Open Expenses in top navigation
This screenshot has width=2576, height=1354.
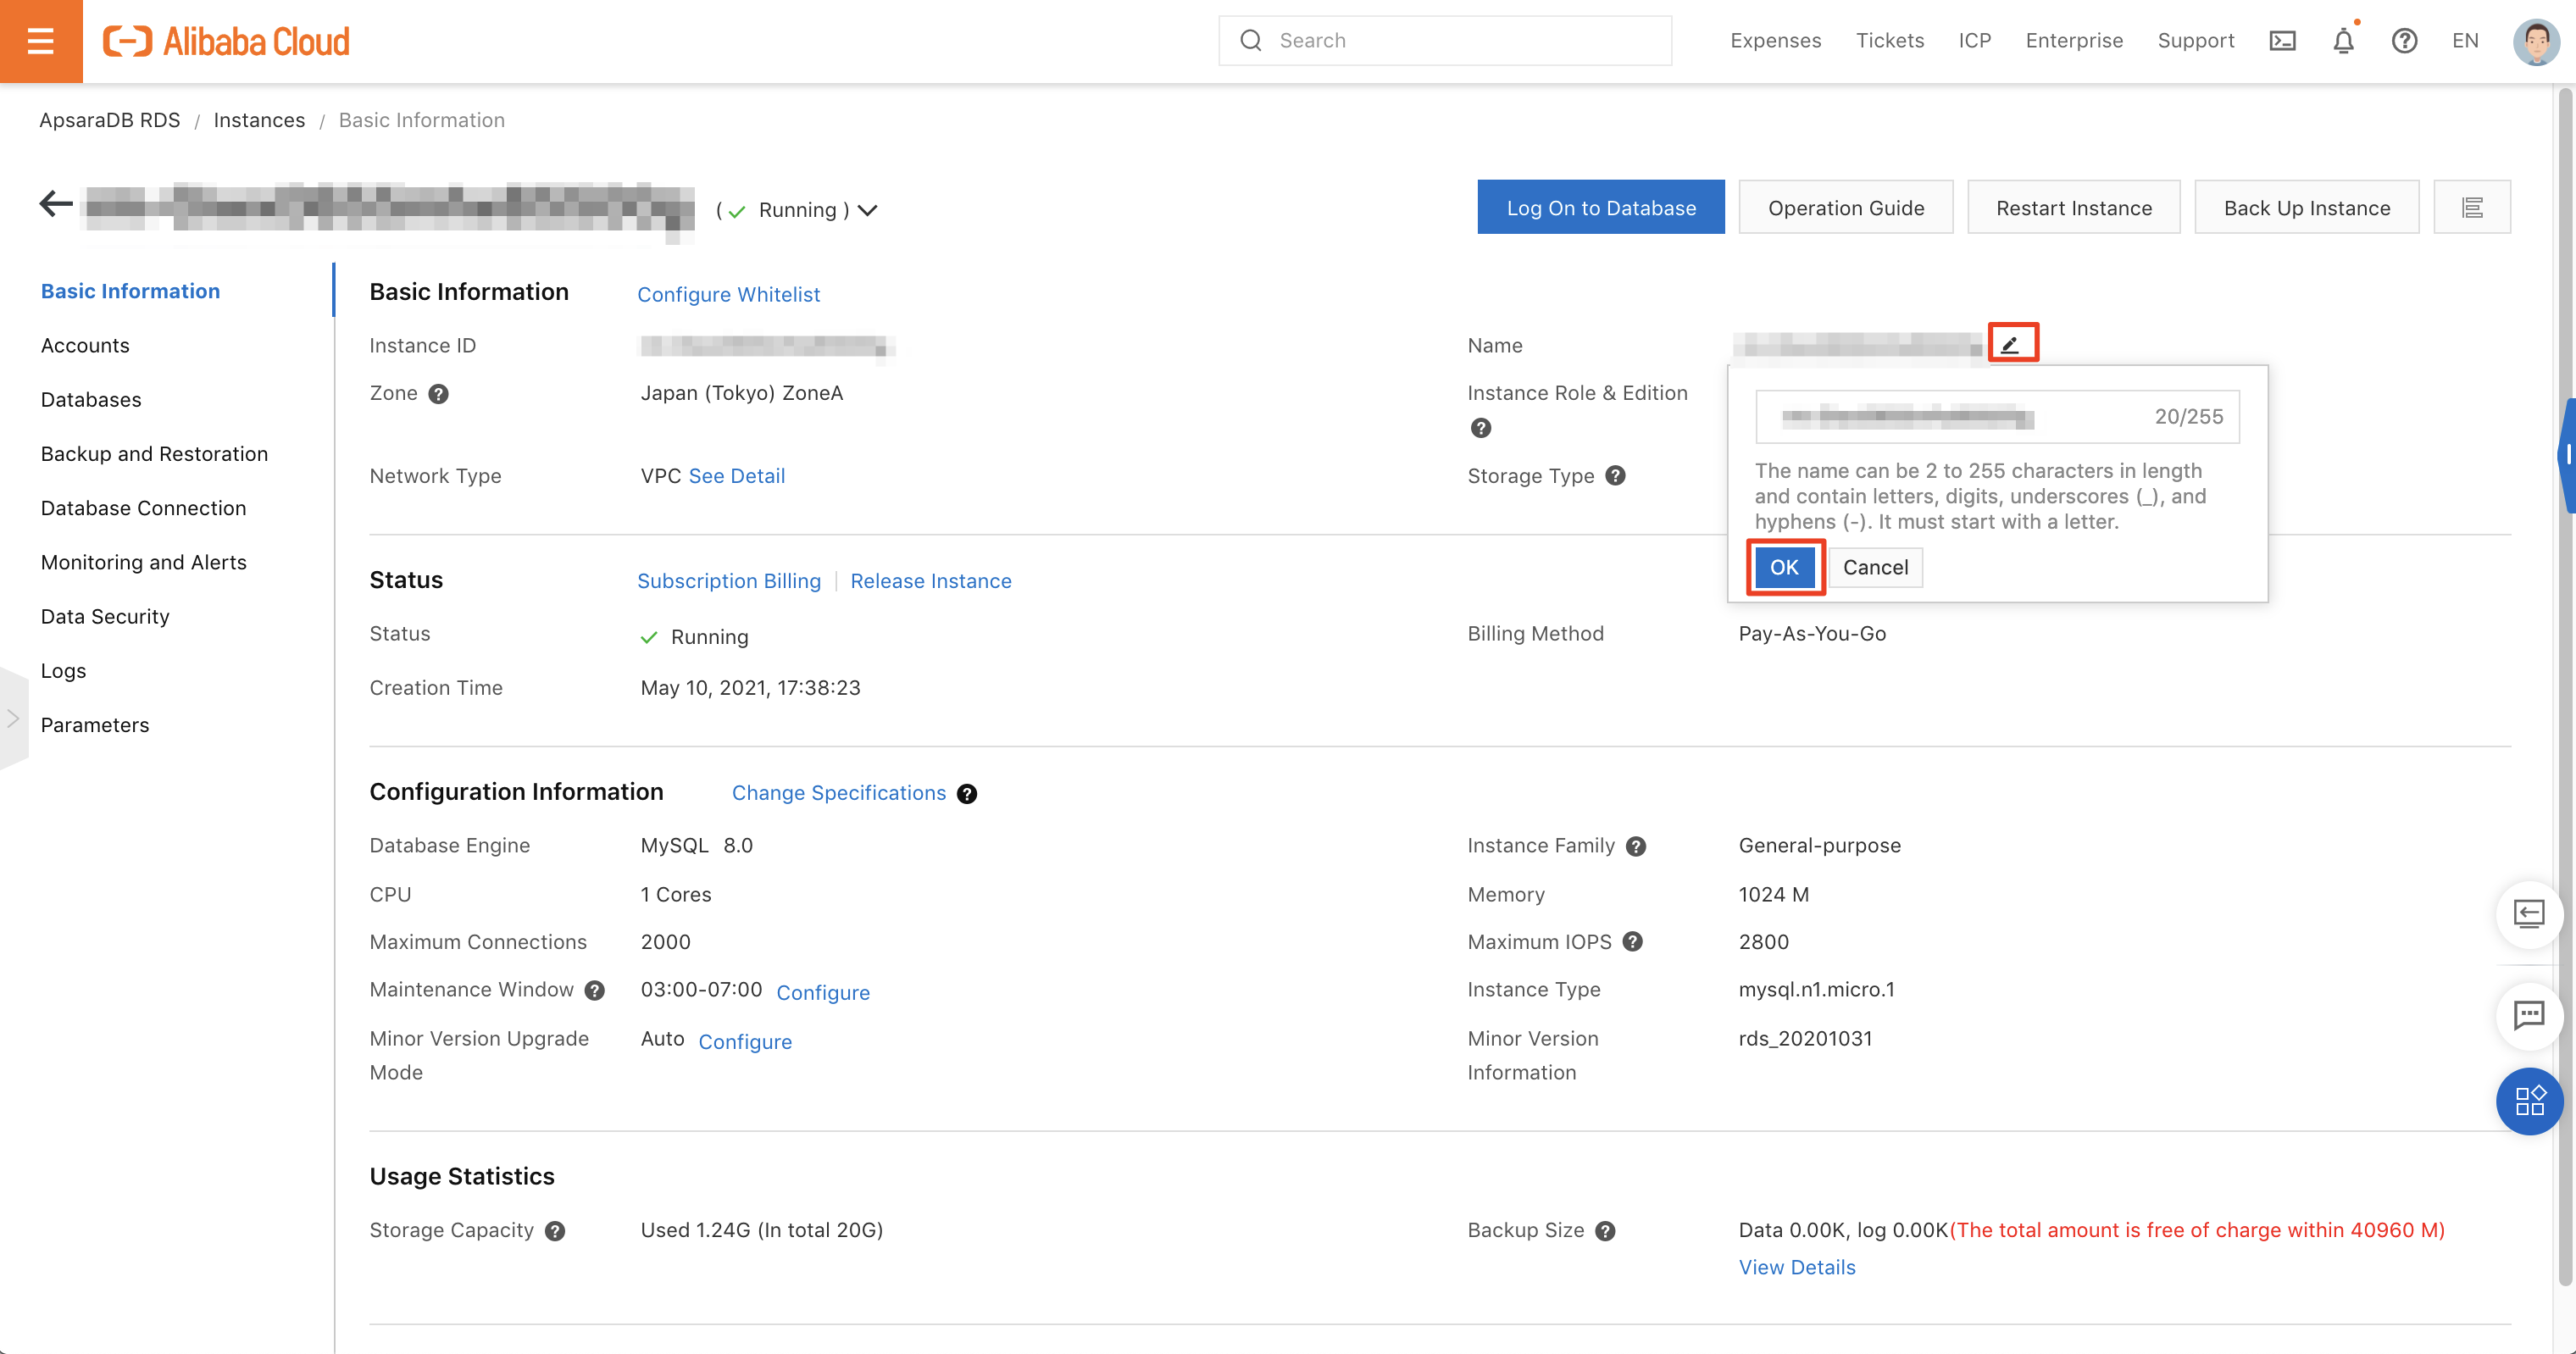1775,41
